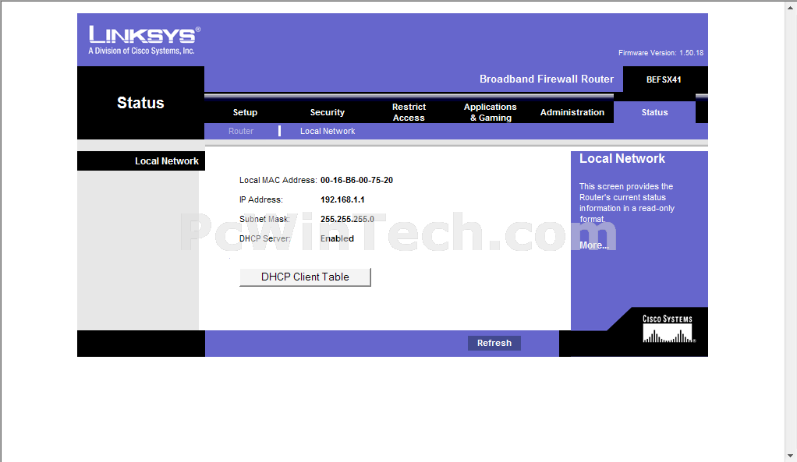Click the subnet mask 255.255.255.0
797x462 pixels.
click(347, 220)
